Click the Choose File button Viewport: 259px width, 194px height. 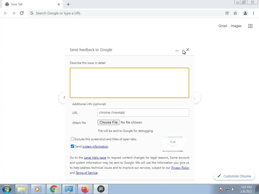tap(109, 123)
